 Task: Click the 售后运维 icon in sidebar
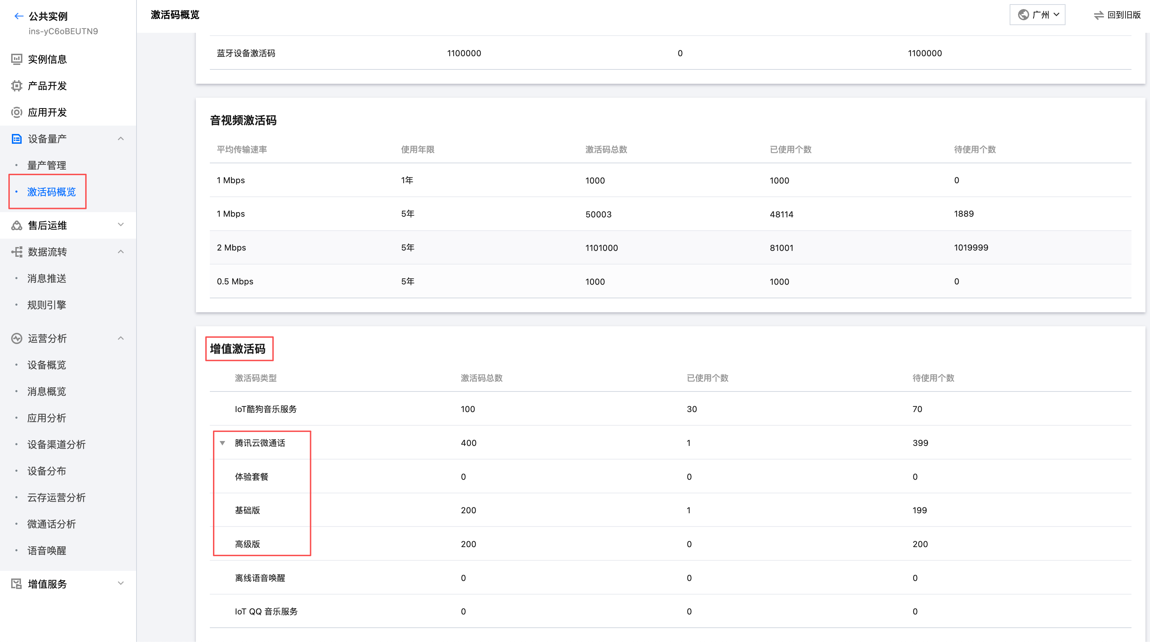(16, 225)
